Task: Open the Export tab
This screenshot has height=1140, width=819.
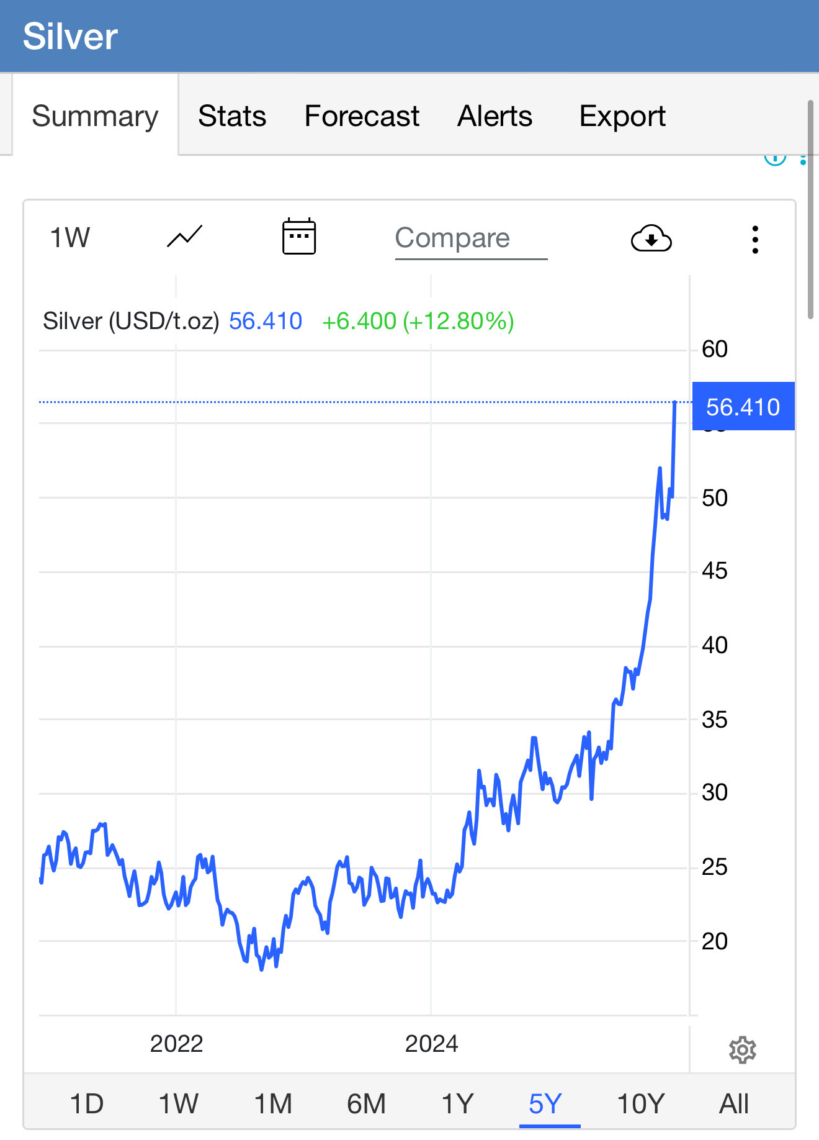Action: [x=622, y=116]
